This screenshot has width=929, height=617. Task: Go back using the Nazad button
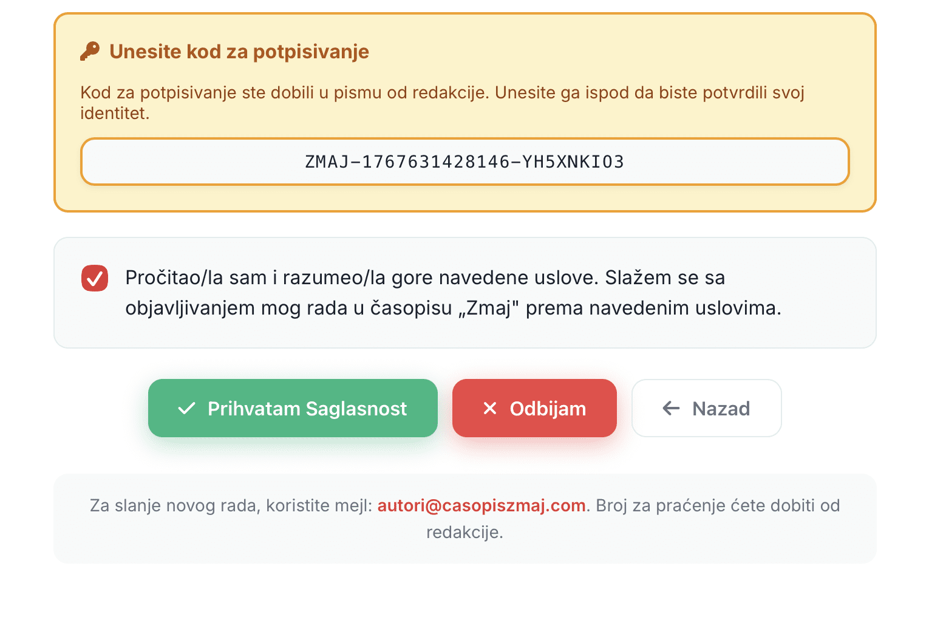[706, 408]
